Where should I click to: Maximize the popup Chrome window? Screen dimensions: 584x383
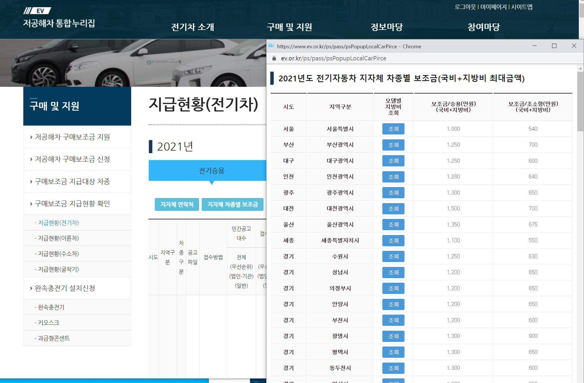554,46
